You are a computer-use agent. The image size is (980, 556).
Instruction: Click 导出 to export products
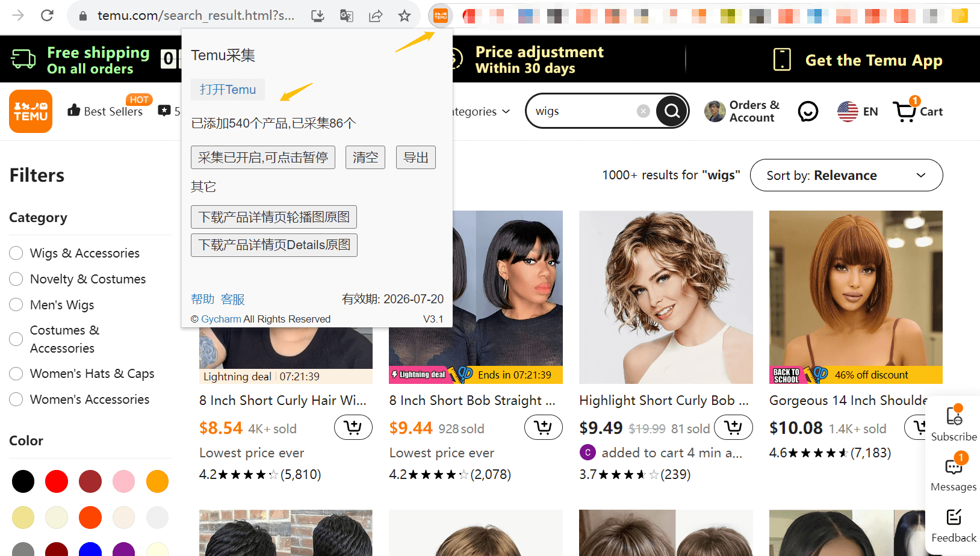click(416, 158)
